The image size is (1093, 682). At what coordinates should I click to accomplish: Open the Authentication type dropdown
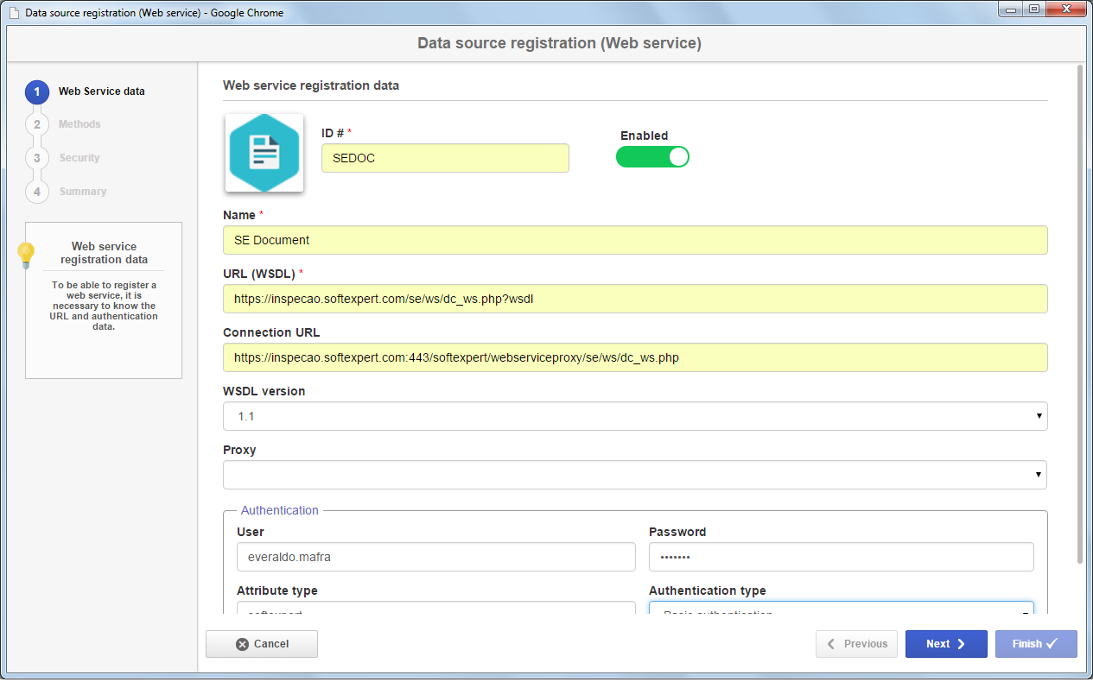[842, 609]
